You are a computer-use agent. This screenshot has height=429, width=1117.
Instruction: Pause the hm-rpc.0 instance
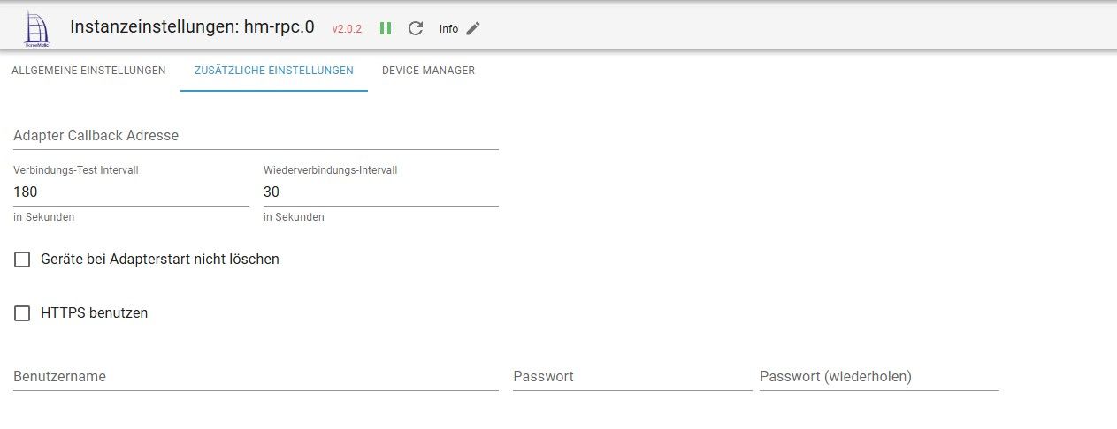(386, 28)
